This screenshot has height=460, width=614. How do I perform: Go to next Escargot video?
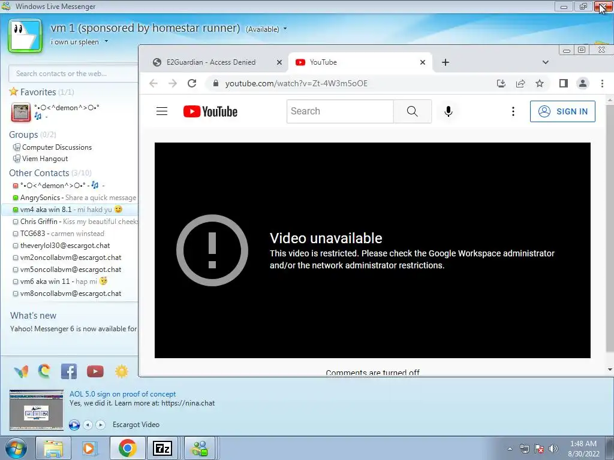pos(100,425)
